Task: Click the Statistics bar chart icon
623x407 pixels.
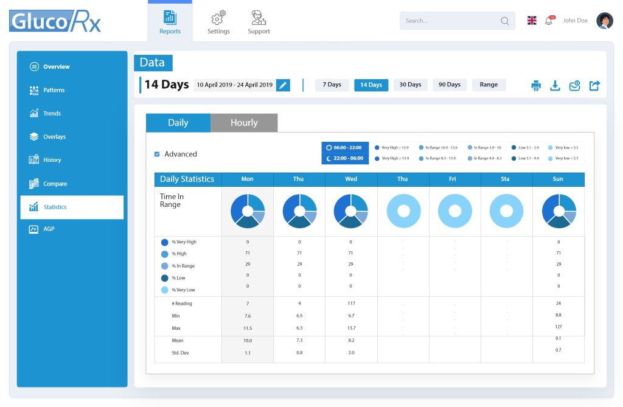Action: pyautogui.click(x=34, y=206)
